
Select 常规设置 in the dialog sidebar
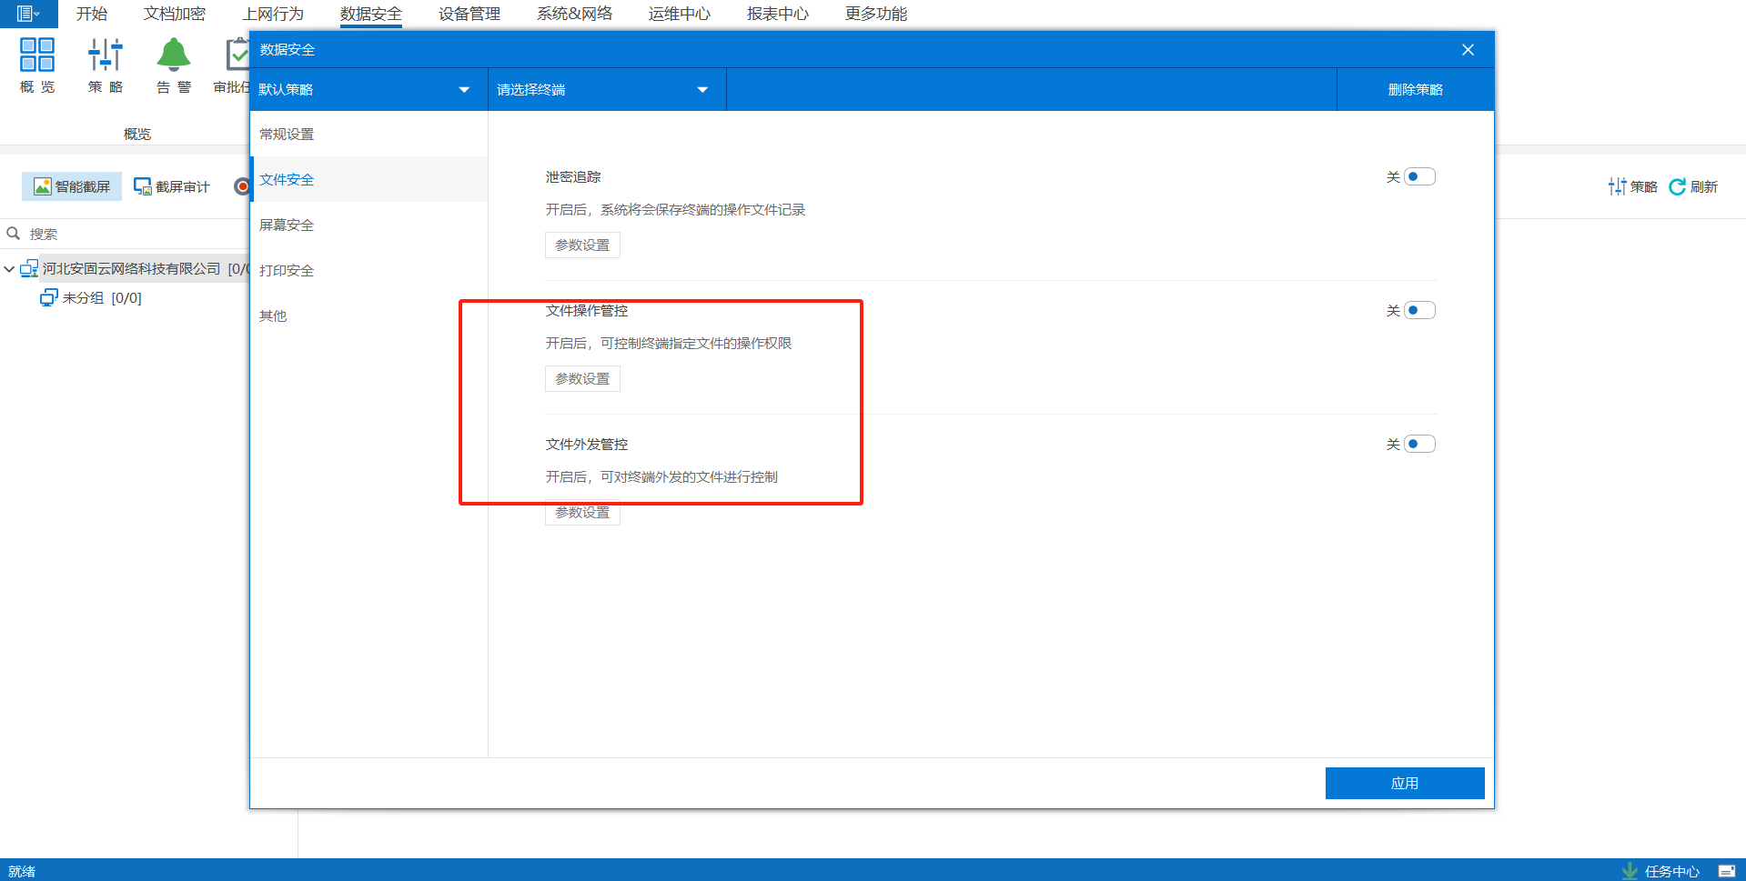pos(368,134)
